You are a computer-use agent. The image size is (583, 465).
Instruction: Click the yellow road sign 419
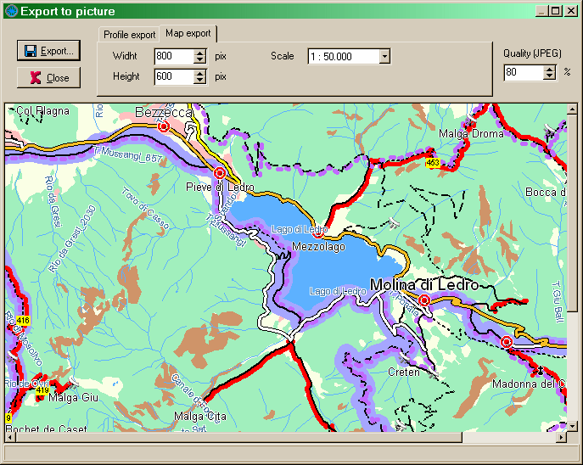(x=42, y=390)
